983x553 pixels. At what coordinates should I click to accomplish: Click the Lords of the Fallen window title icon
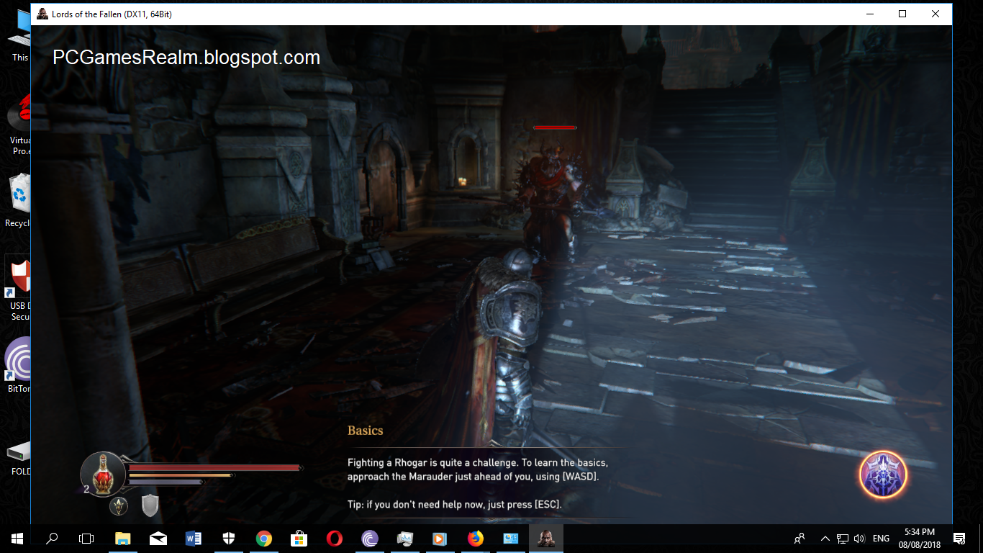[x=42, y=14]
